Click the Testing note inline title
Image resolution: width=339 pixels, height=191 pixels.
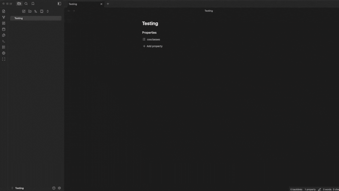tap(150, 23)
